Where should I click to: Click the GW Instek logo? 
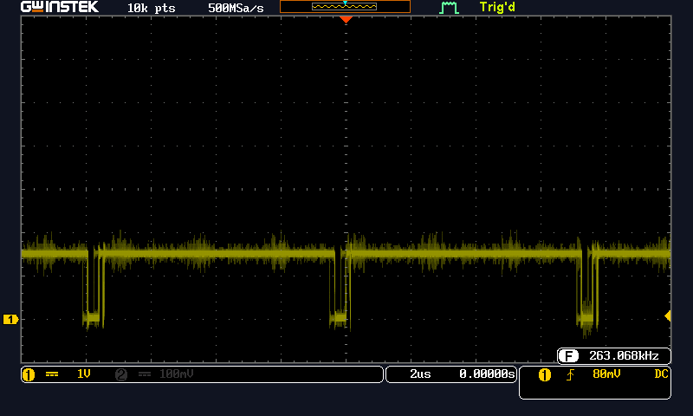(60, 7)
